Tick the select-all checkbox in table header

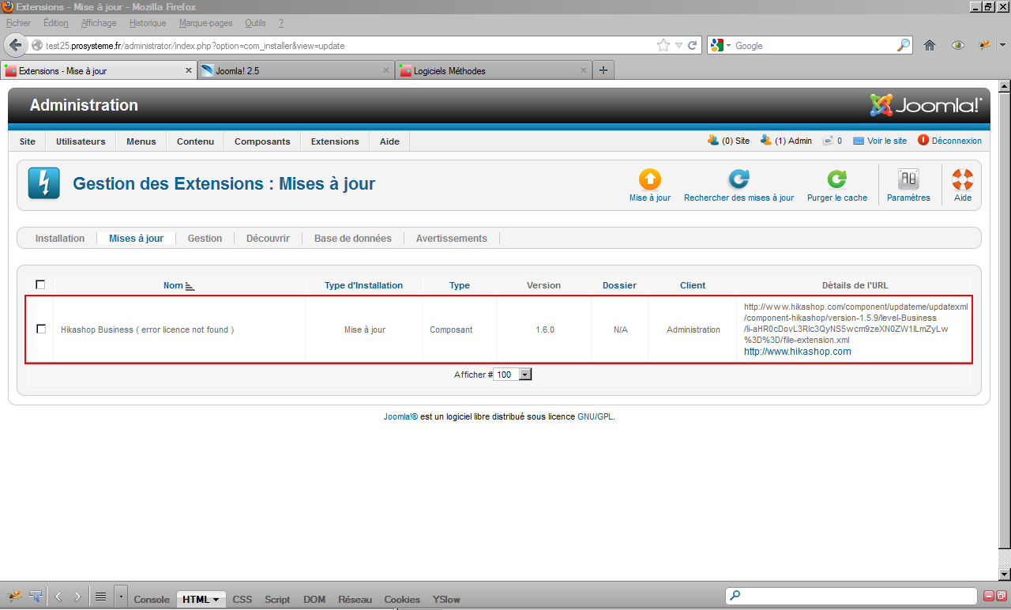(40, 284)
